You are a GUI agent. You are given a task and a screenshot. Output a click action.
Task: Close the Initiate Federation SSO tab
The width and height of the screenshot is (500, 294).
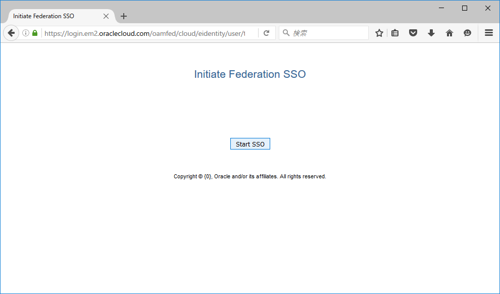coord(106,16)
